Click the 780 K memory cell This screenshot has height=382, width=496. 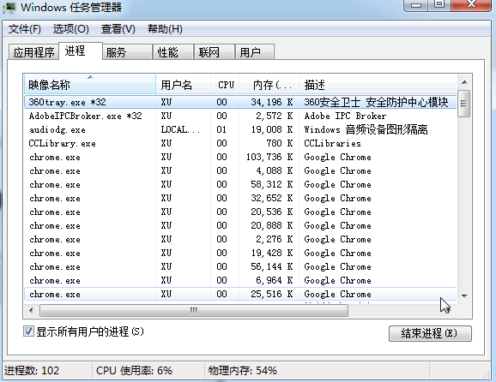point(280,143)
